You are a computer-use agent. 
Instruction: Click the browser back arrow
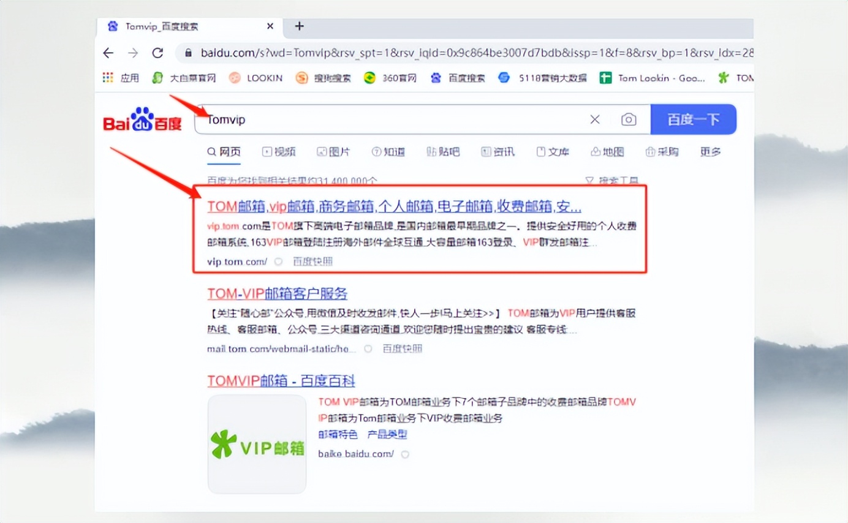tap(108, 53)
